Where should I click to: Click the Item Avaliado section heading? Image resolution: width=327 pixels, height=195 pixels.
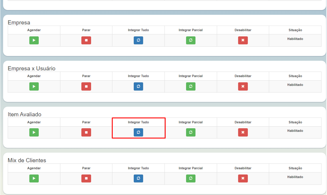pyautogui.click(x=24, y=114)
